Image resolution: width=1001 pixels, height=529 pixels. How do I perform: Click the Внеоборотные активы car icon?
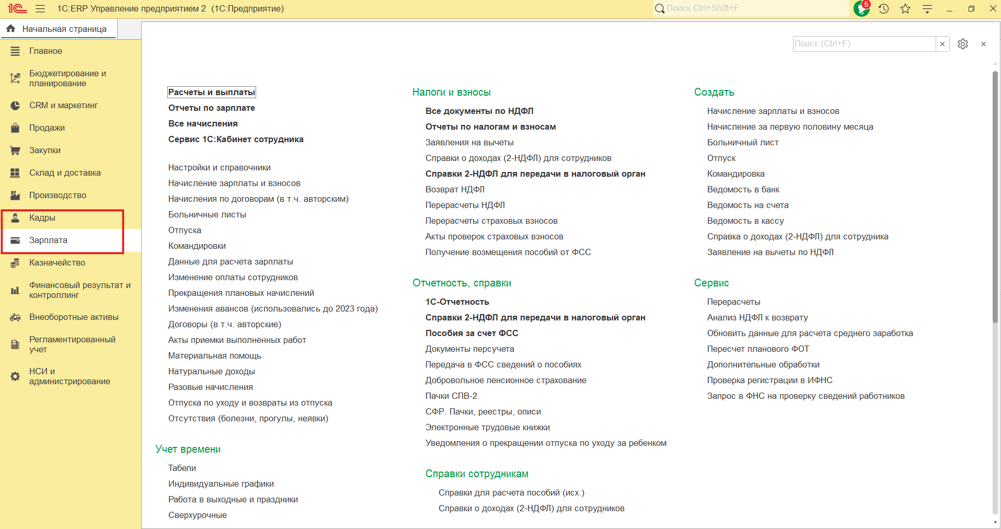15,317
